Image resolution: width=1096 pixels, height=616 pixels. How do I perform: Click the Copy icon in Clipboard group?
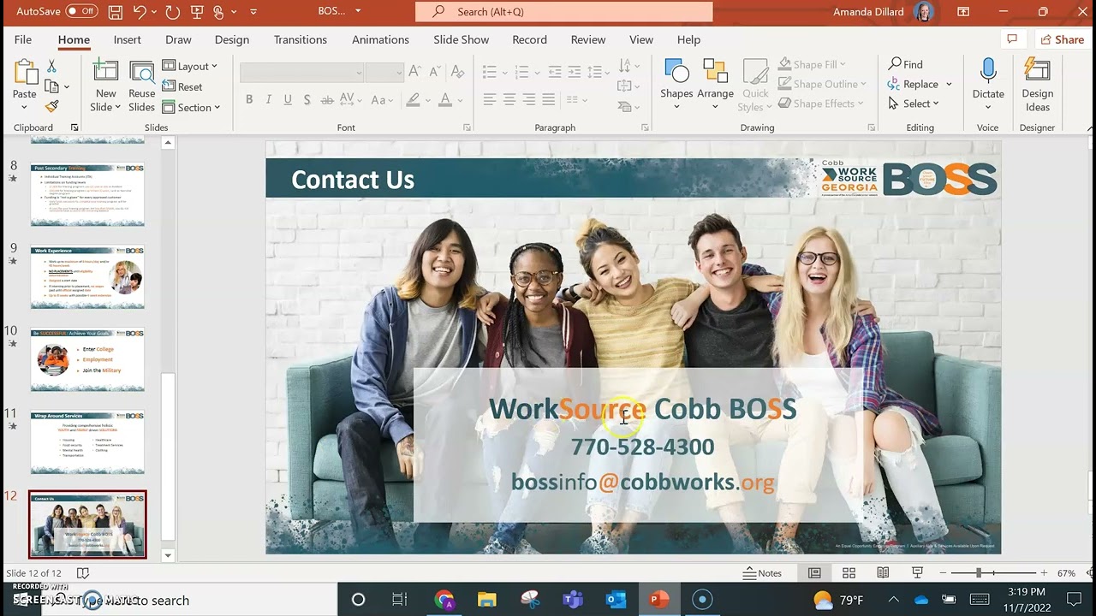[52, 86]
